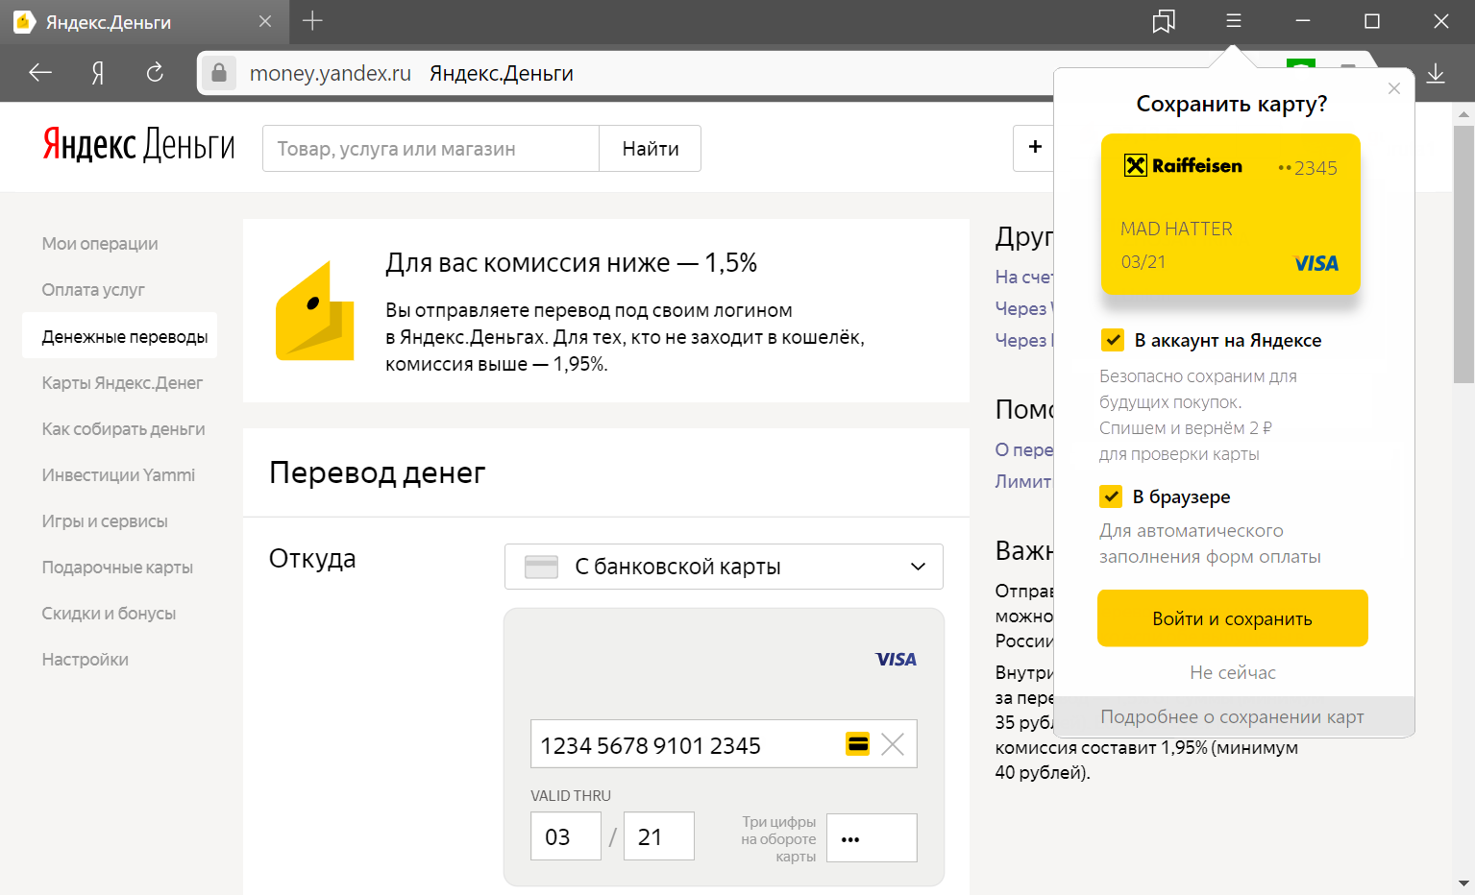Click the expiry year field '21'

click(x=659, y=835)
